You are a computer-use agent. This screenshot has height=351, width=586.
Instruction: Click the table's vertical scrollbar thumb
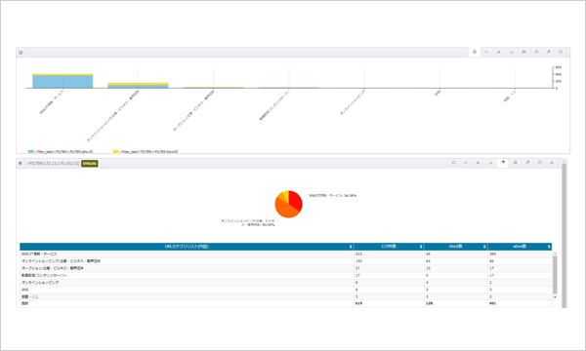555,275
